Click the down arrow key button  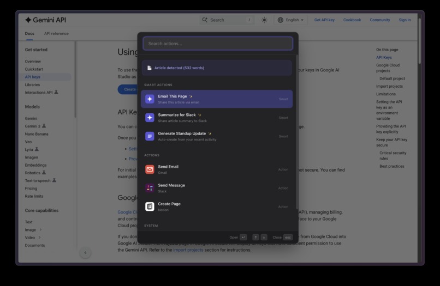[x=264, y=238]
